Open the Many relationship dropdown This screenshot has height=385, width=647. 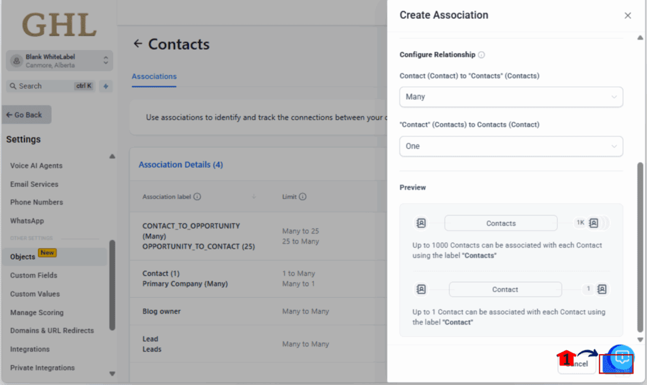pos(511,97)
